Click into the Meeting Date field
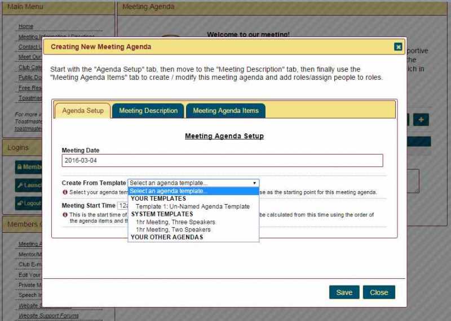Screen dimensions: 451x321 (222, 161)
